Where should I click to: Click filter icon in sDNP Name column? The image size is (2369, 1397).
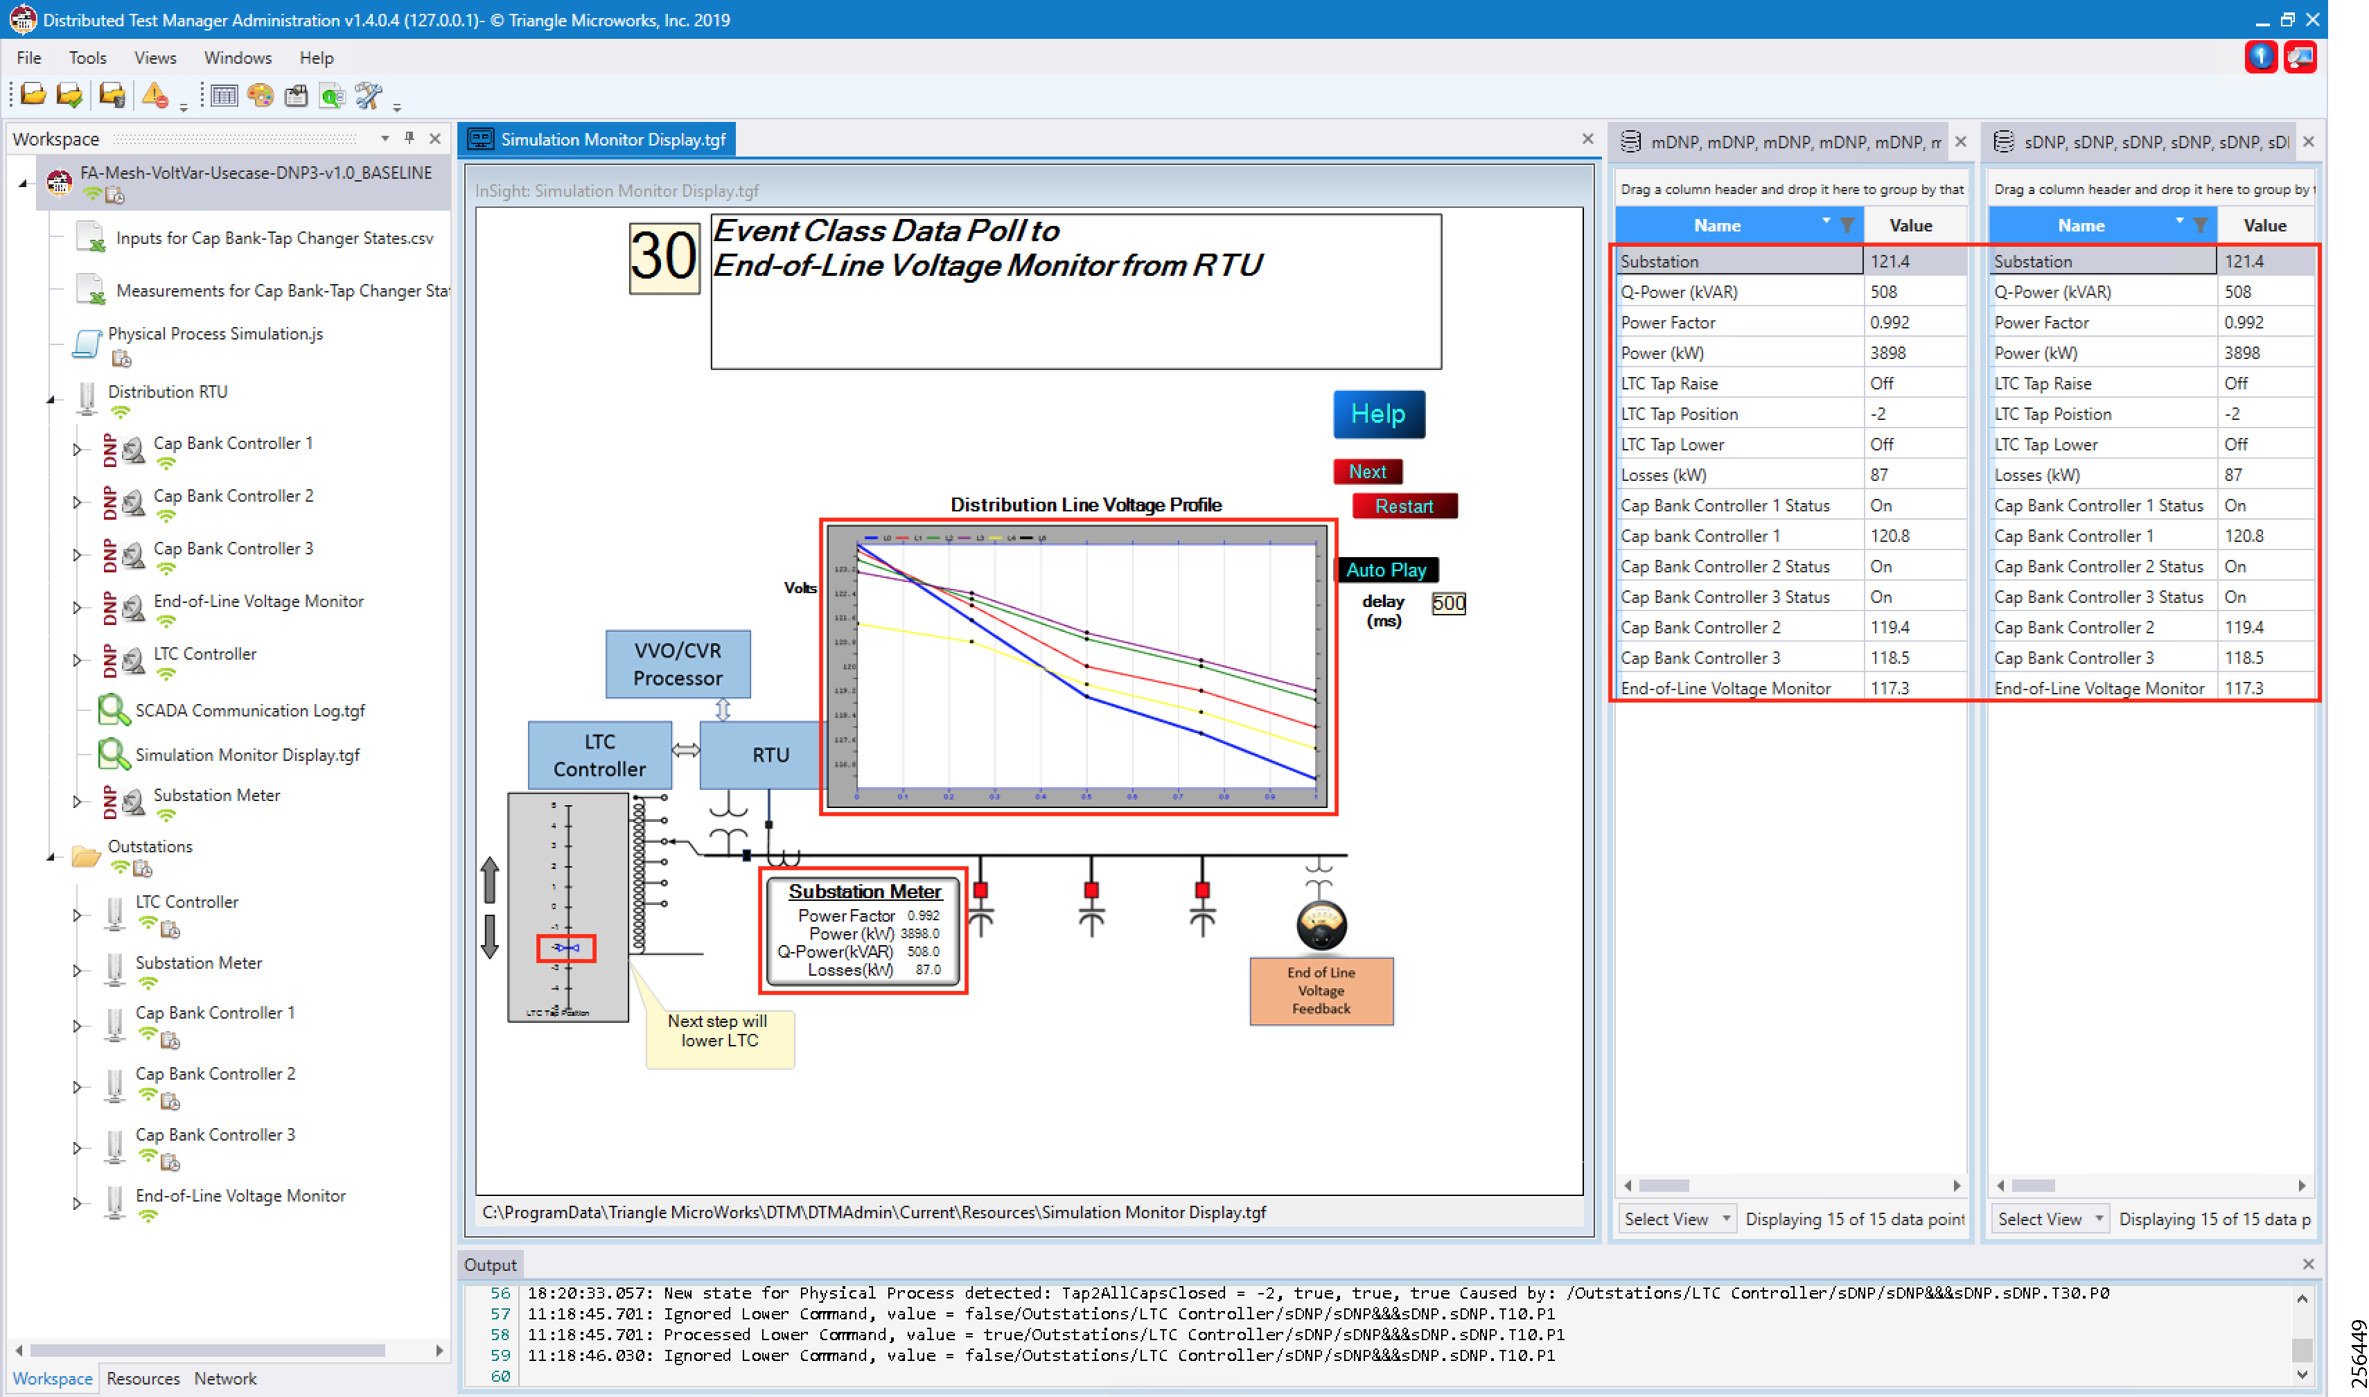tap(2201, 226)
